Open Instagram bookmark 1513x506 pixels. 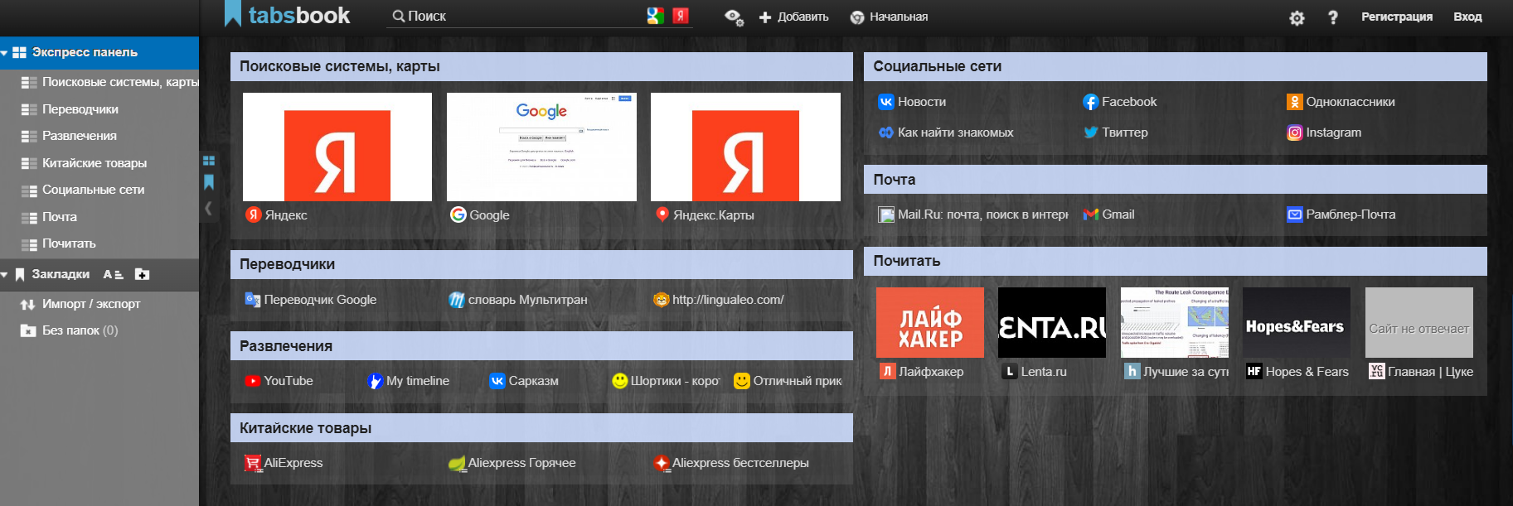(1324, 133)
